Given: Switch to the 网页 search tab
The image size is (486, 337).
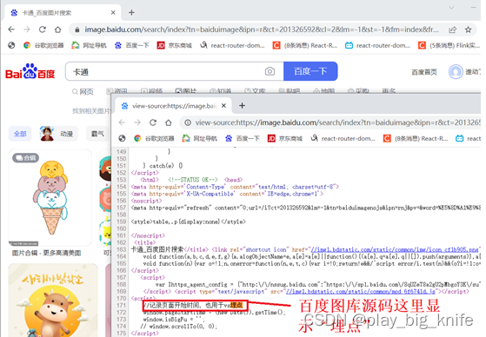Looking at the screenshot, I should 83,92.
